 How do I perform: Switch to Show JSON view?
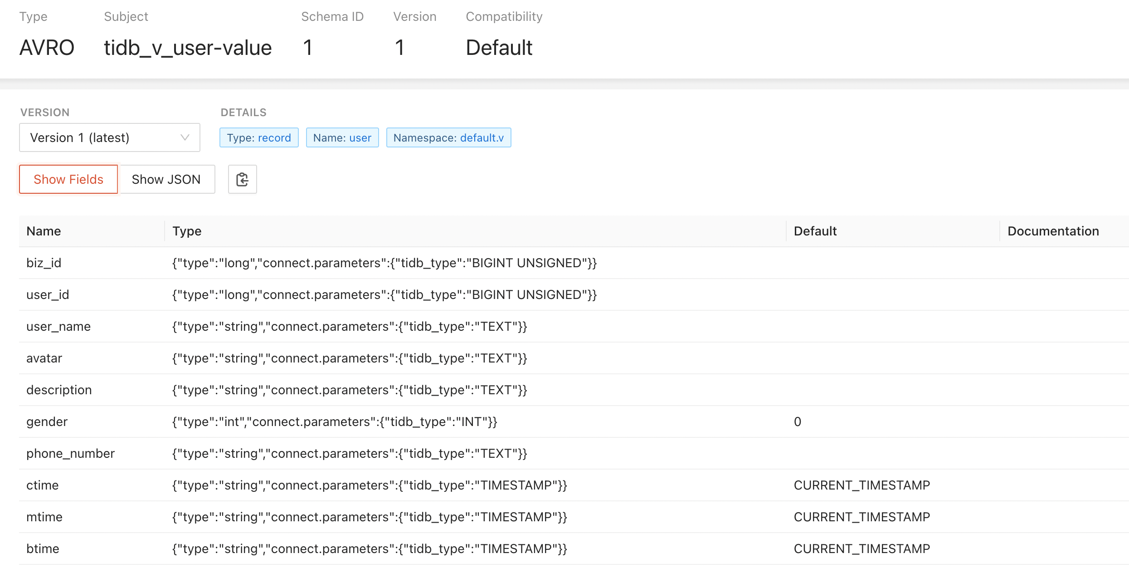(x=166, y=179)
